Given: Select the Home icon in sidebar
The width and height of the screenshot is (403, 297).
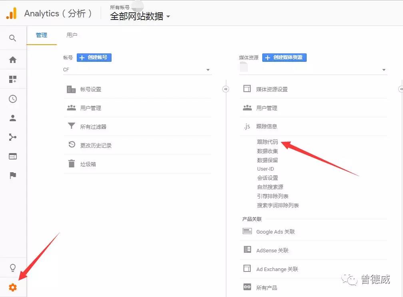Looking at the screenshot, I should pyautogui.click(x=12, y=60).
